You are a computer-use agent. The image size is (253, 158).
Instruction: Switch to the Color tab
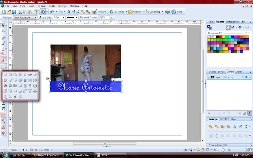tap(211, 22)
